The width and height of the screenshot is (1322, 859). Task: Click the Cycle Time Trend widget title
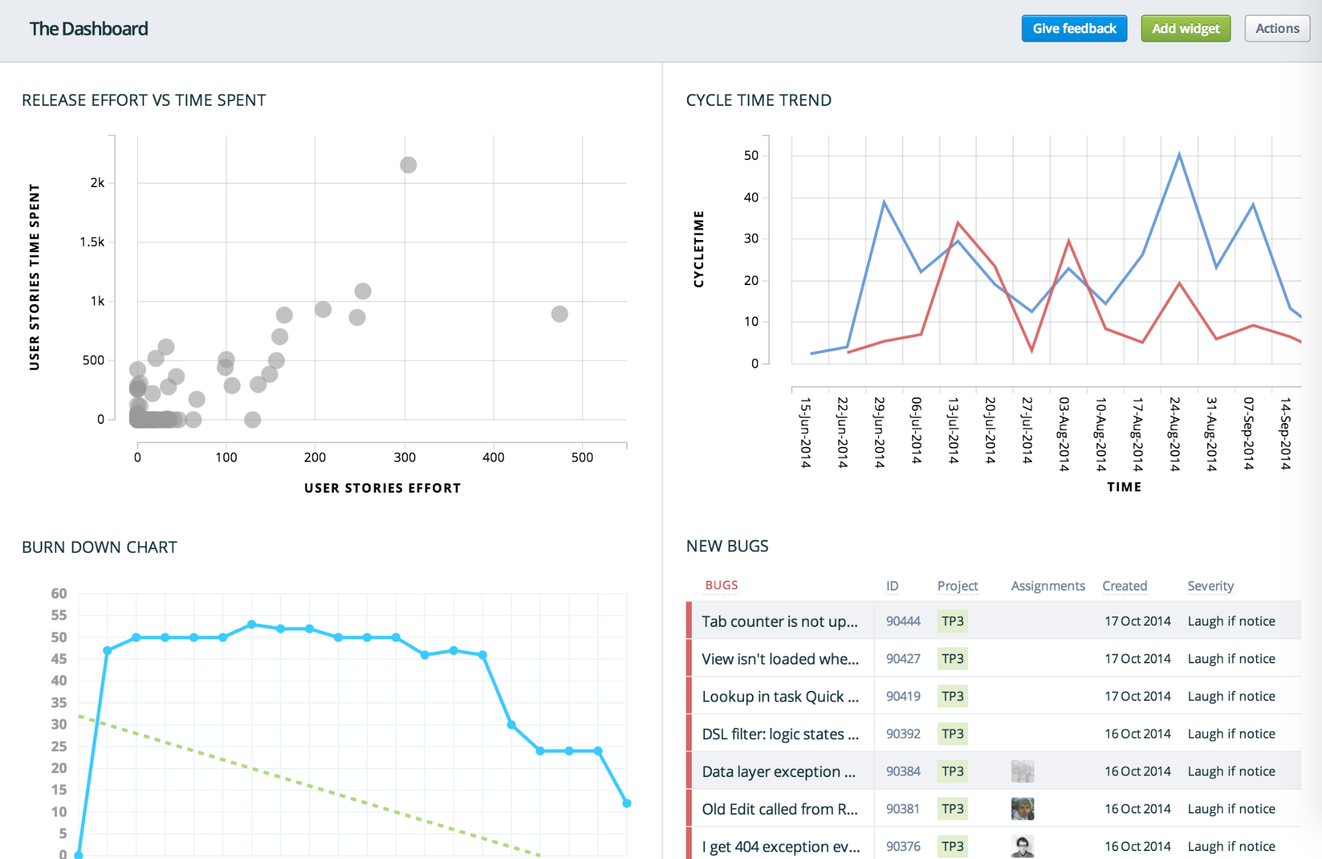[759, 101]
